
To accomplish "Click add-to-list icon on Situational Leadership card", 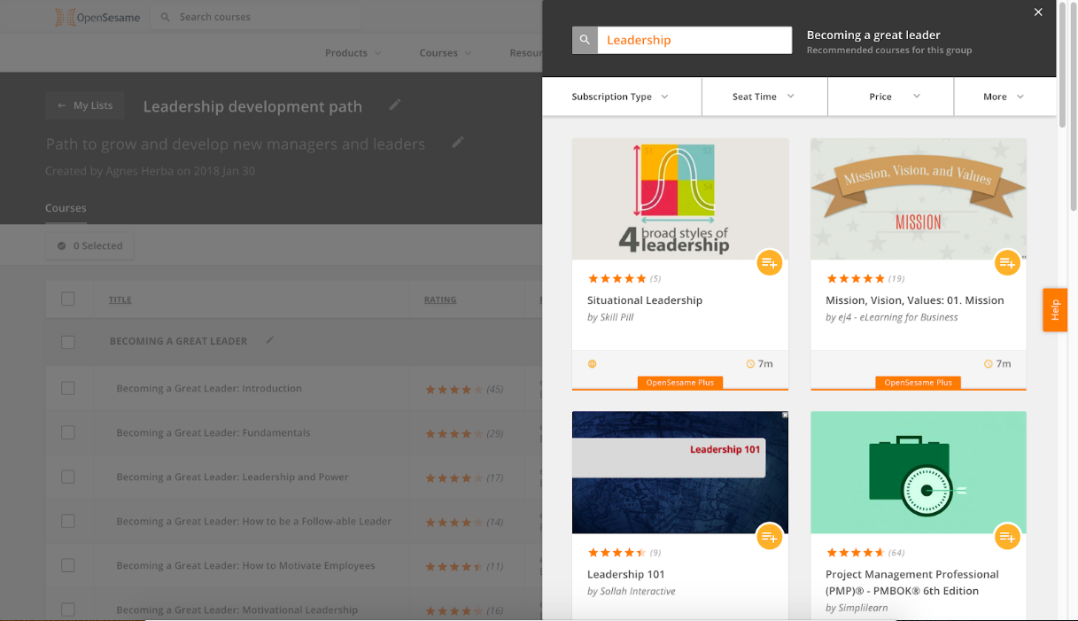I will (x=769, y=263).
